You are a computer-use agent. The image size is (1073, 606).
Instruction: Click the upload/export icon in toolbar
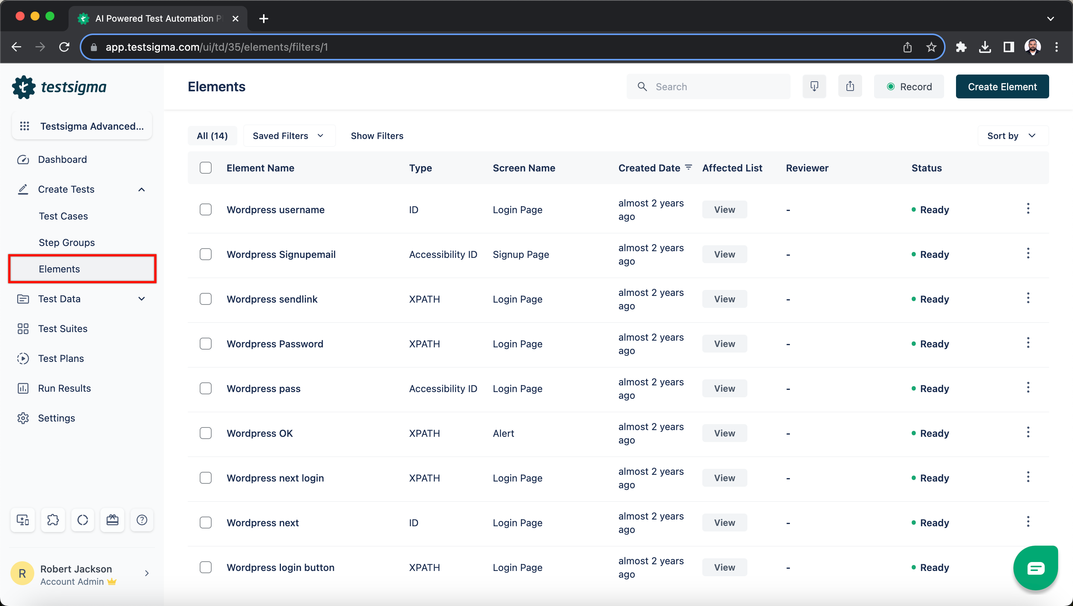(851, 86)
